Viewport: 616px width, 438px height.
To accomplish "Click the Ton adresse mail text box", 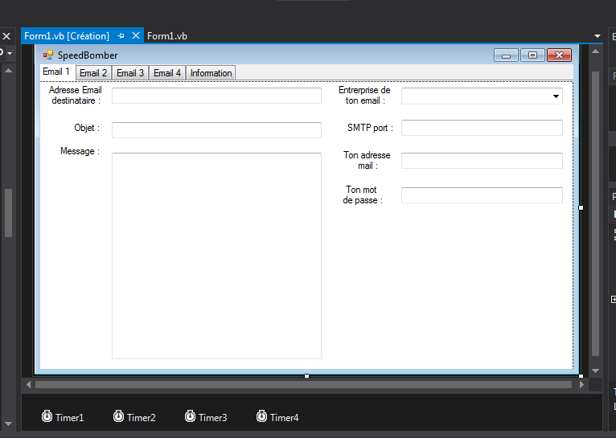I will [x=482, y=161].
